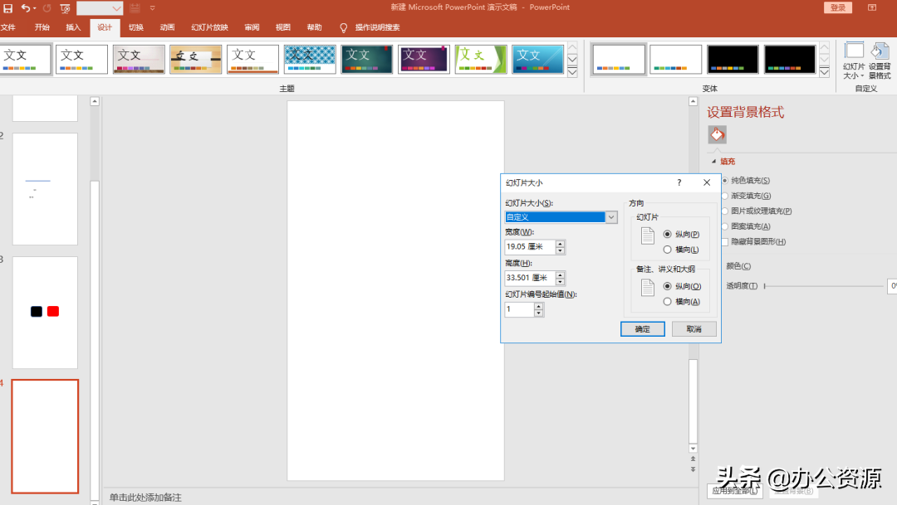The image size is (897, 505).
Task: Switch to the 视图 tab
Action: click(283, 27)
